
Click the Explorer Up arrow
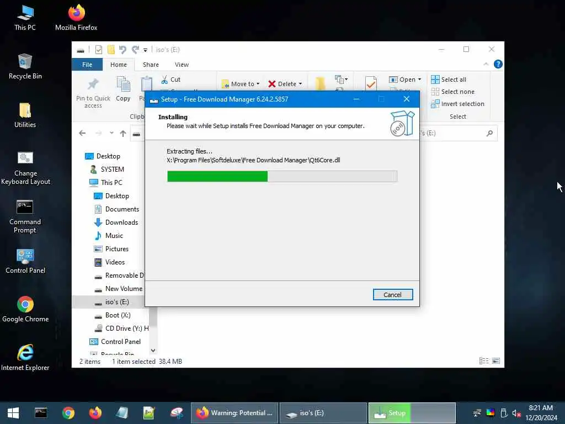coord(123,134)
